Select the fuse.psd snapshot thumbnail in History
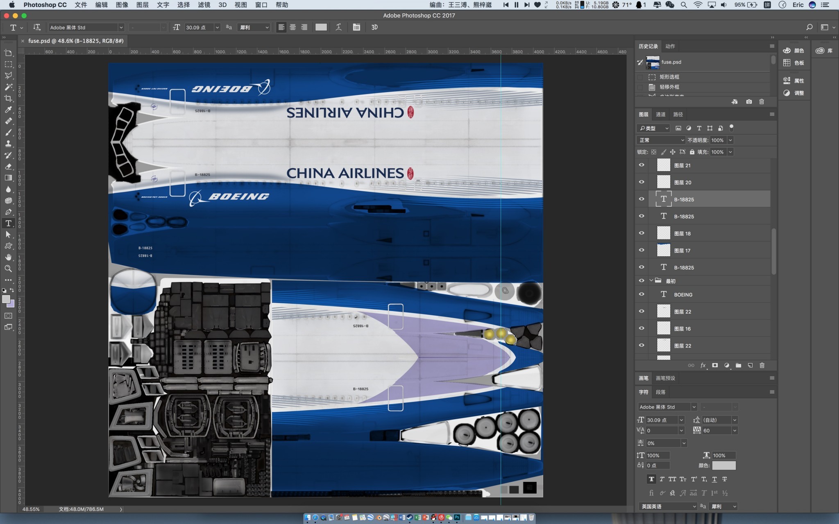The image size is (839, 524). point(653,62)
